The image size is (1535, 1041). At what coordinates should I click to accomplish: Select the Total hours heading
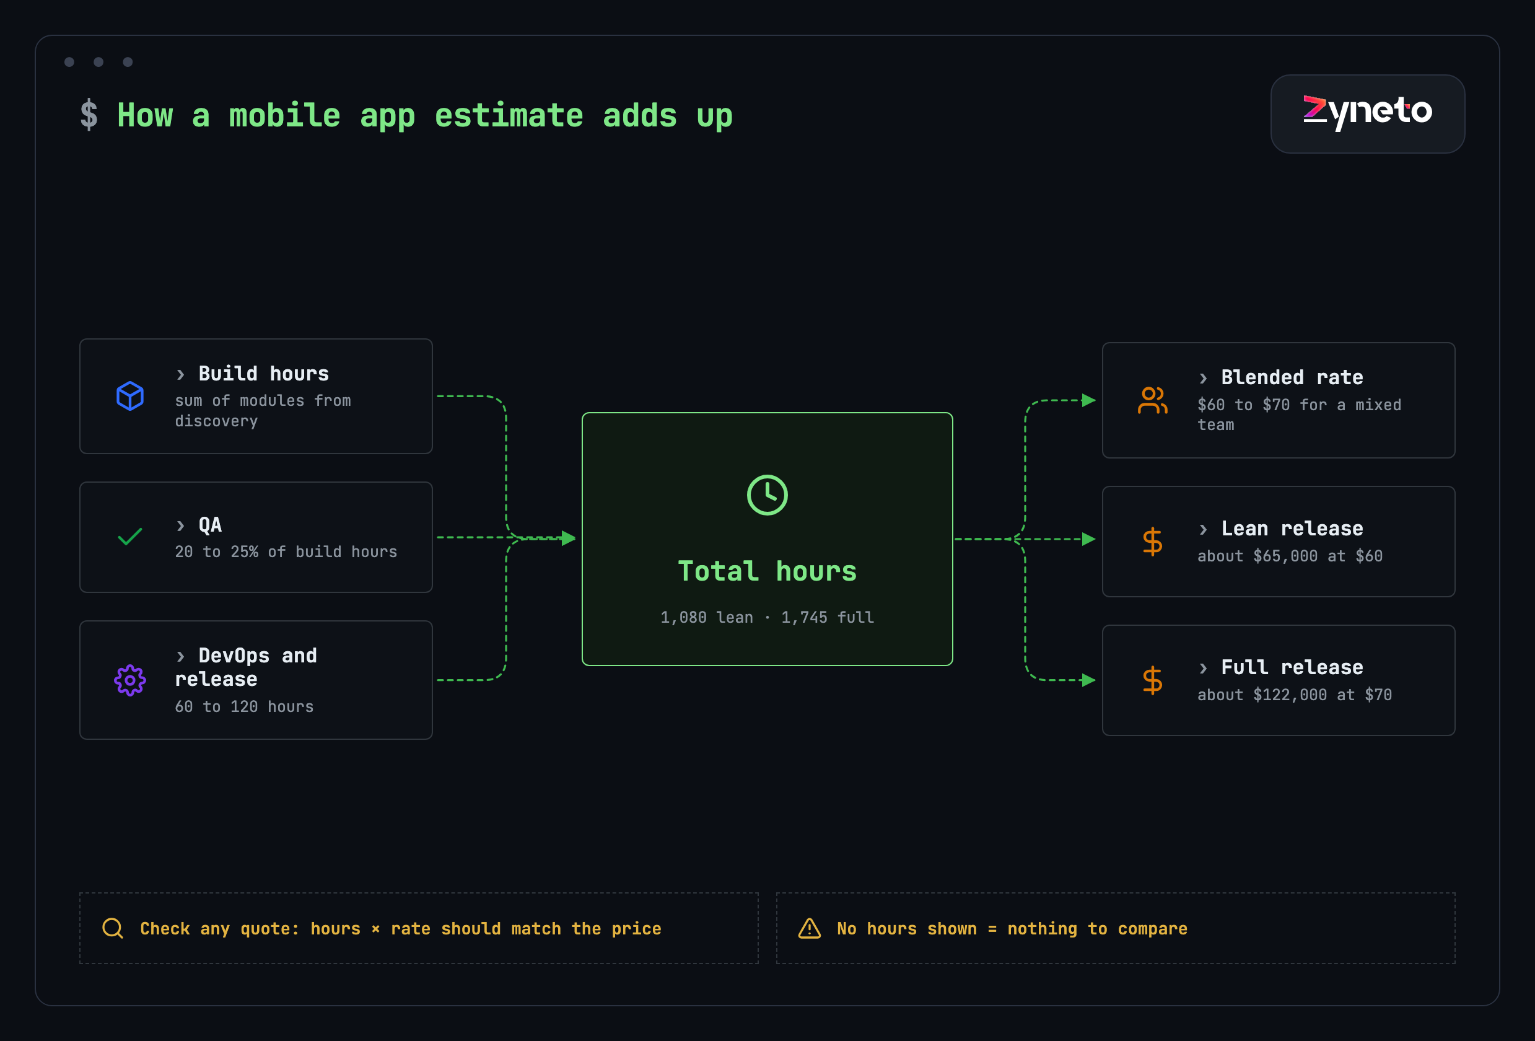point(767,571)
